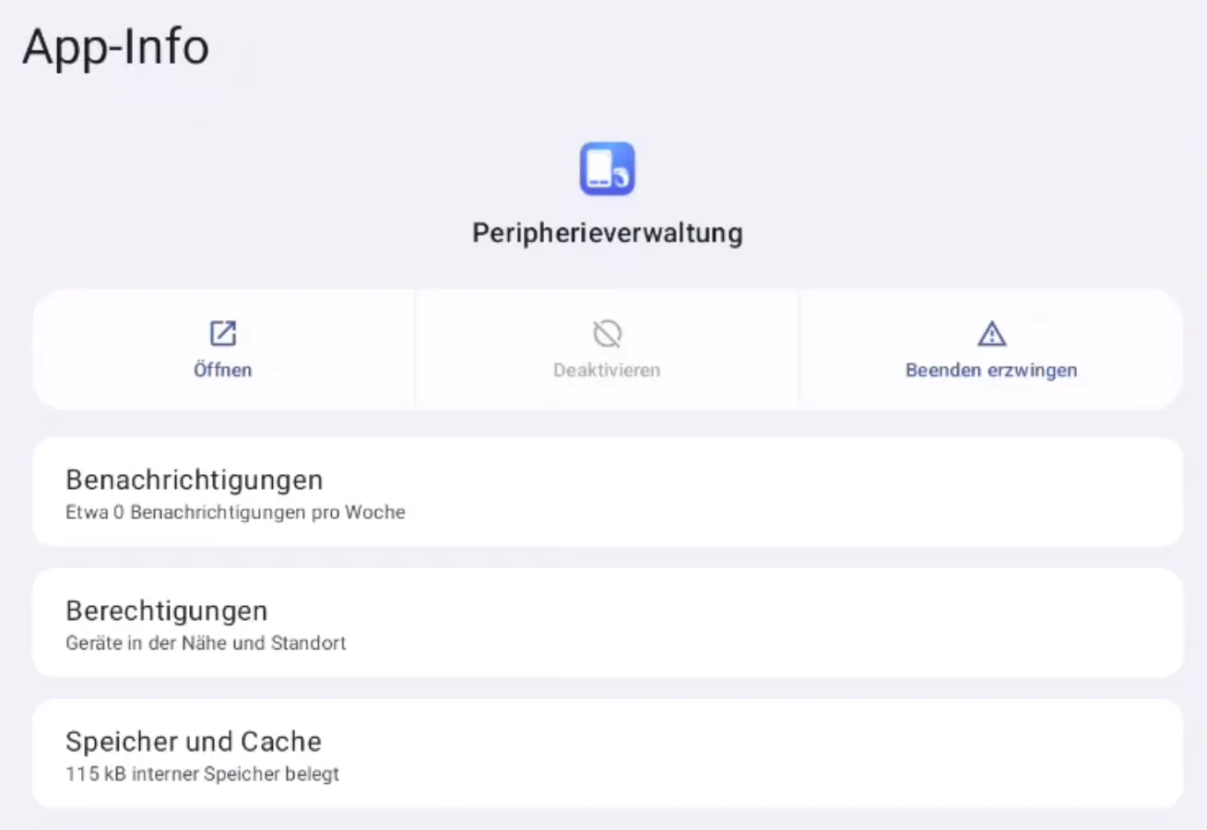The height and width of the screenshot is (830, 1207).
Task: Open the Speicher und Cache heading
Action: [x=194, y=742]
